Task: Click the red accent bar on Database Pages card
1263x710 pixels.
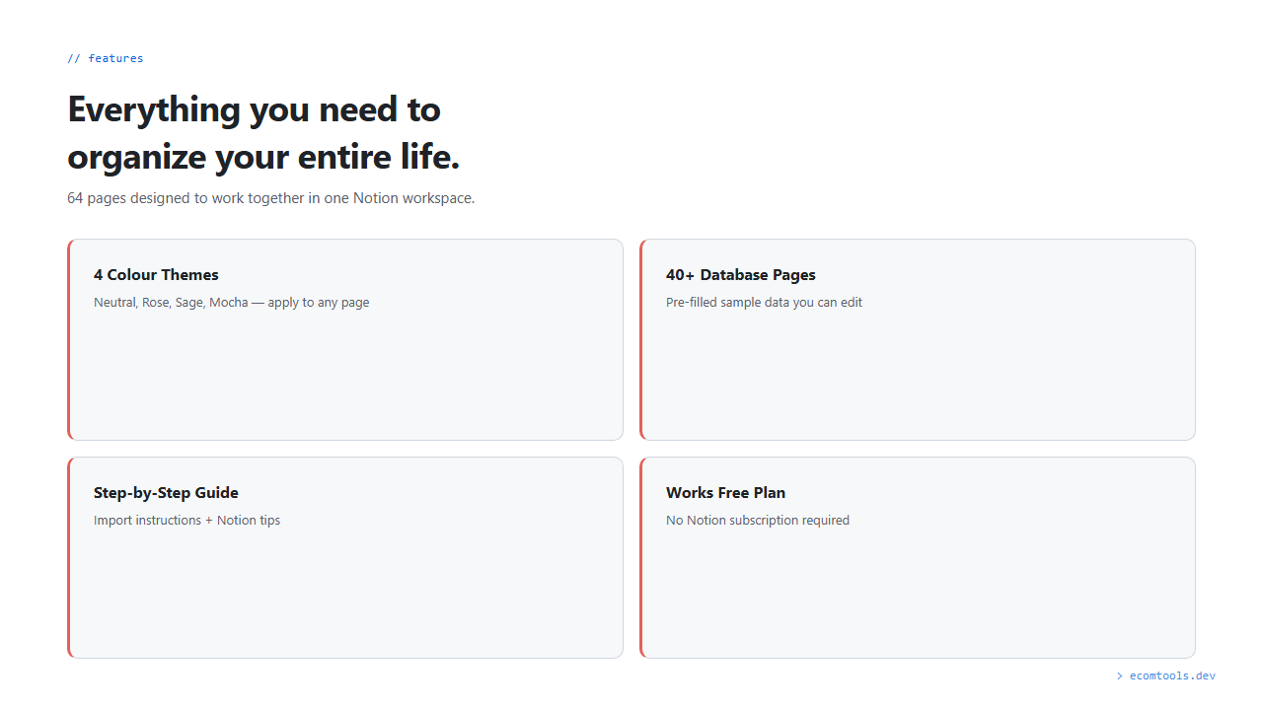Action: click(x=641, y=339)
